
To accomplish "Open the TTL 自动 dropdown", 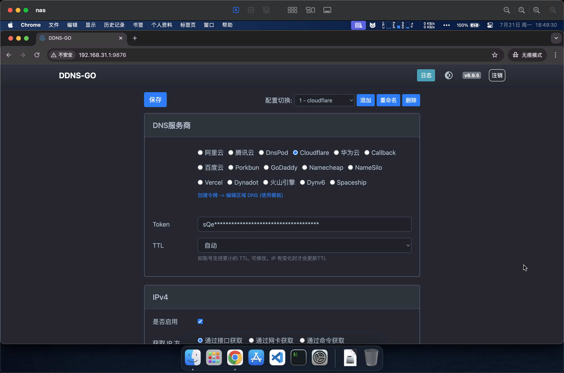I will (304, 245).
